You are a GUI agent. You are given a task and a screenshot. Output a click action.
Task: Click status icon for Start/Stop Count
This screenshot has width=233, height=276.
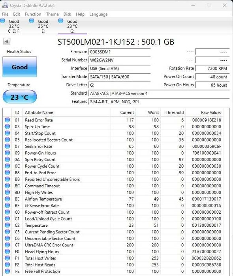7,133
